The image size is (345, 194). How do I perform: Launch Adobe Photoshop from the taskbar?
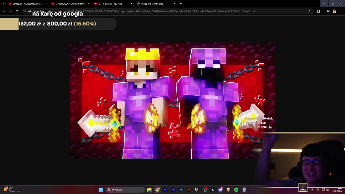(181, 190)
